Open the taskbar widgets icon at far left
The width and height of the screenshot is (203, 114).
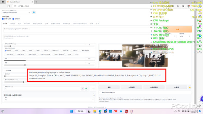tap(3, 111)
